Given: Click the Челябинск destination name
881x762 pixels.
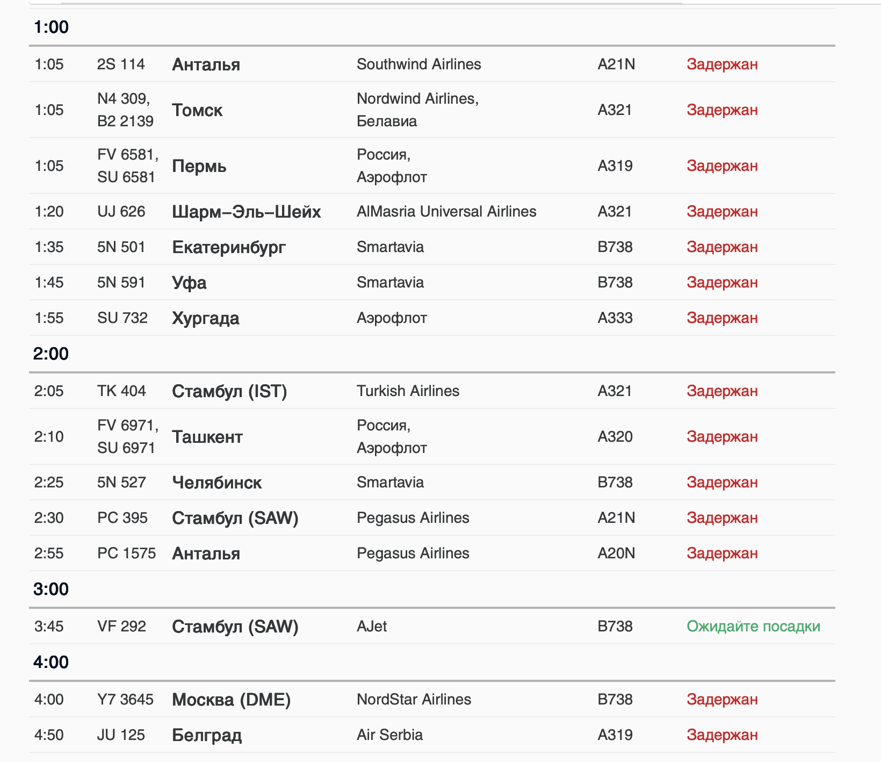Looking at the screenshot, I should click(x=216, y=483).
